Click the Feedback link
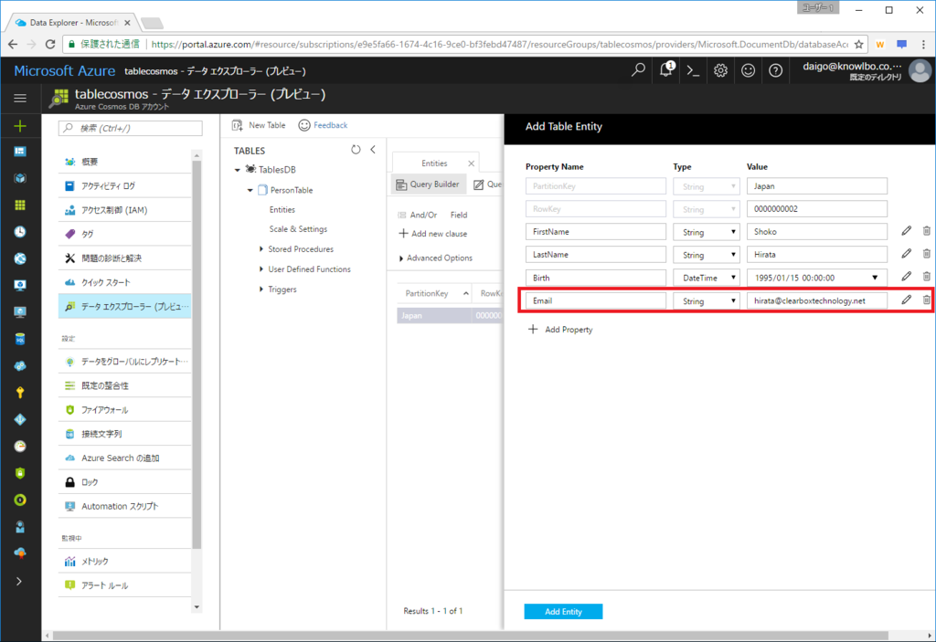The width and height of the screenshot is (936, 642). (x=323, y=125)
